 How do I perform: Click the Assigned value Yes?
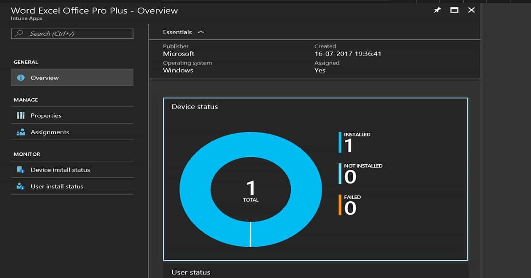[320, 70]
